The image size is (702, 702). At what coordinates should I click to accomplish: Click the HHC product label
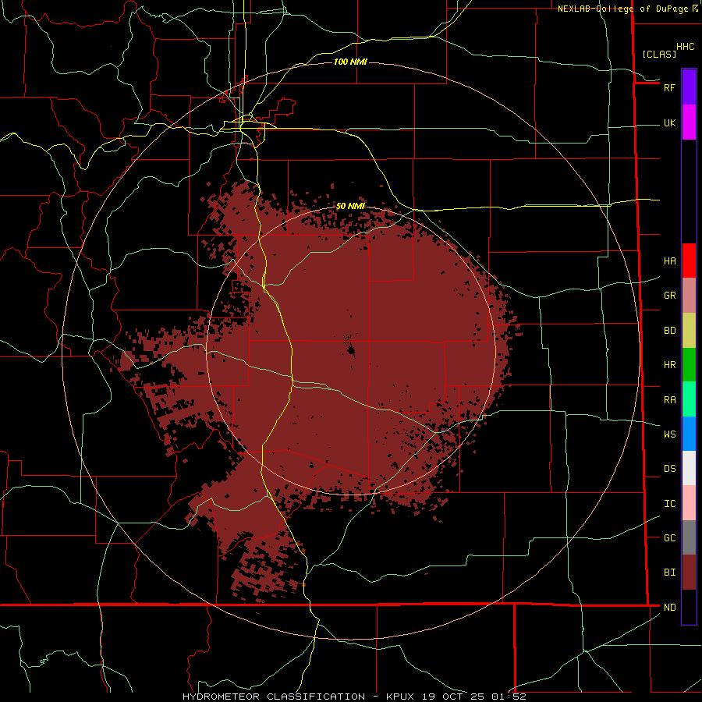[x=686, y=47]
